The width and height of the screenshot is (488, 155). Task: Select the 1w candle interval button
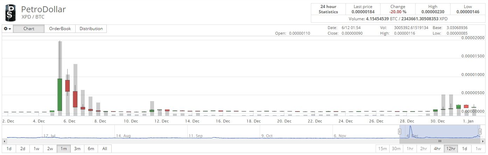[478, 149]
